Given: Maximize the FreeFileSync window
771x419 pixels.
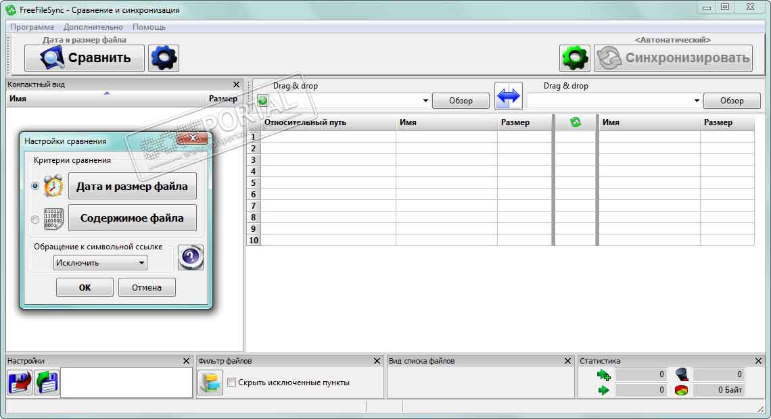Looking at the screenshot, I should click(725, 7).
